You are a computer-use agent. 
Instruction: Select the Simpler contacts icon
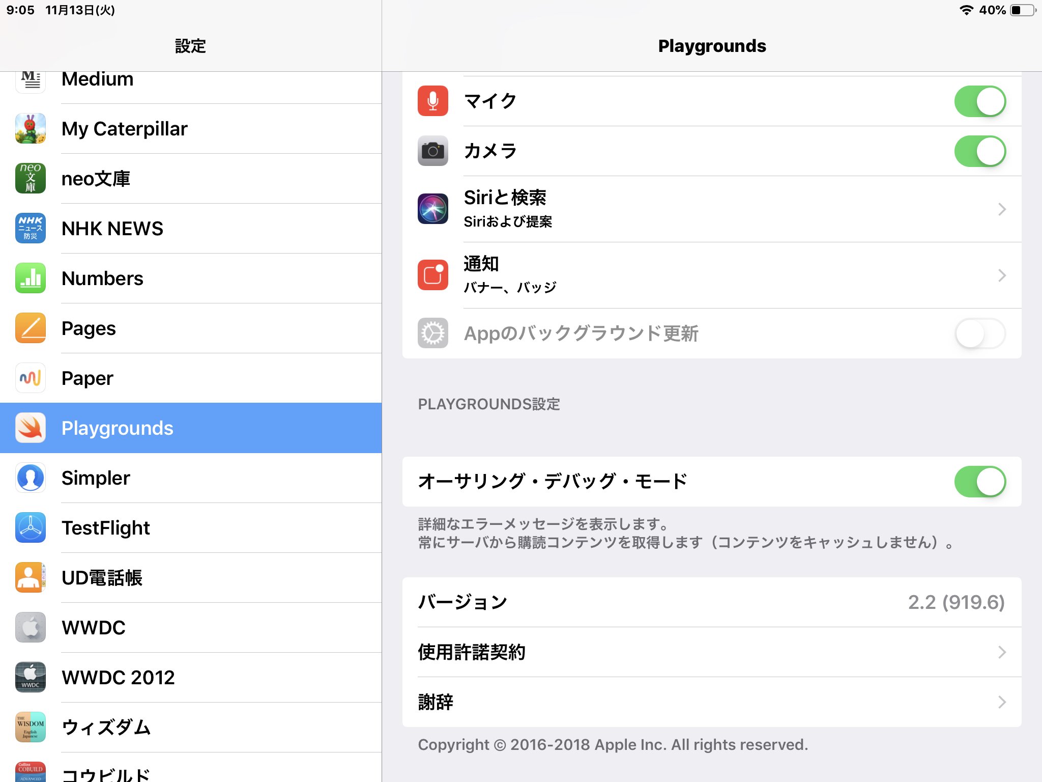(31, 478)
